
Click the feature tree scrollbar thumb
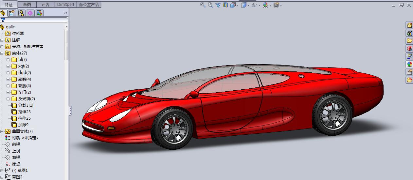pos(67,45)
